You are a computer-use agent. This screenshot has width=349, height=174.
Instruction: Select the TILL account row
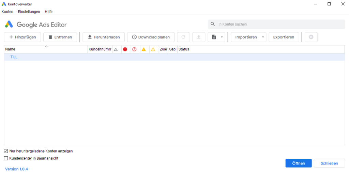174,57
